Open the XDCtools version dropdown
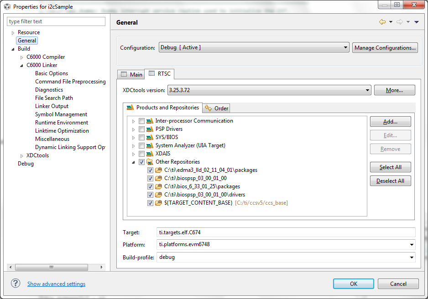 367,90
